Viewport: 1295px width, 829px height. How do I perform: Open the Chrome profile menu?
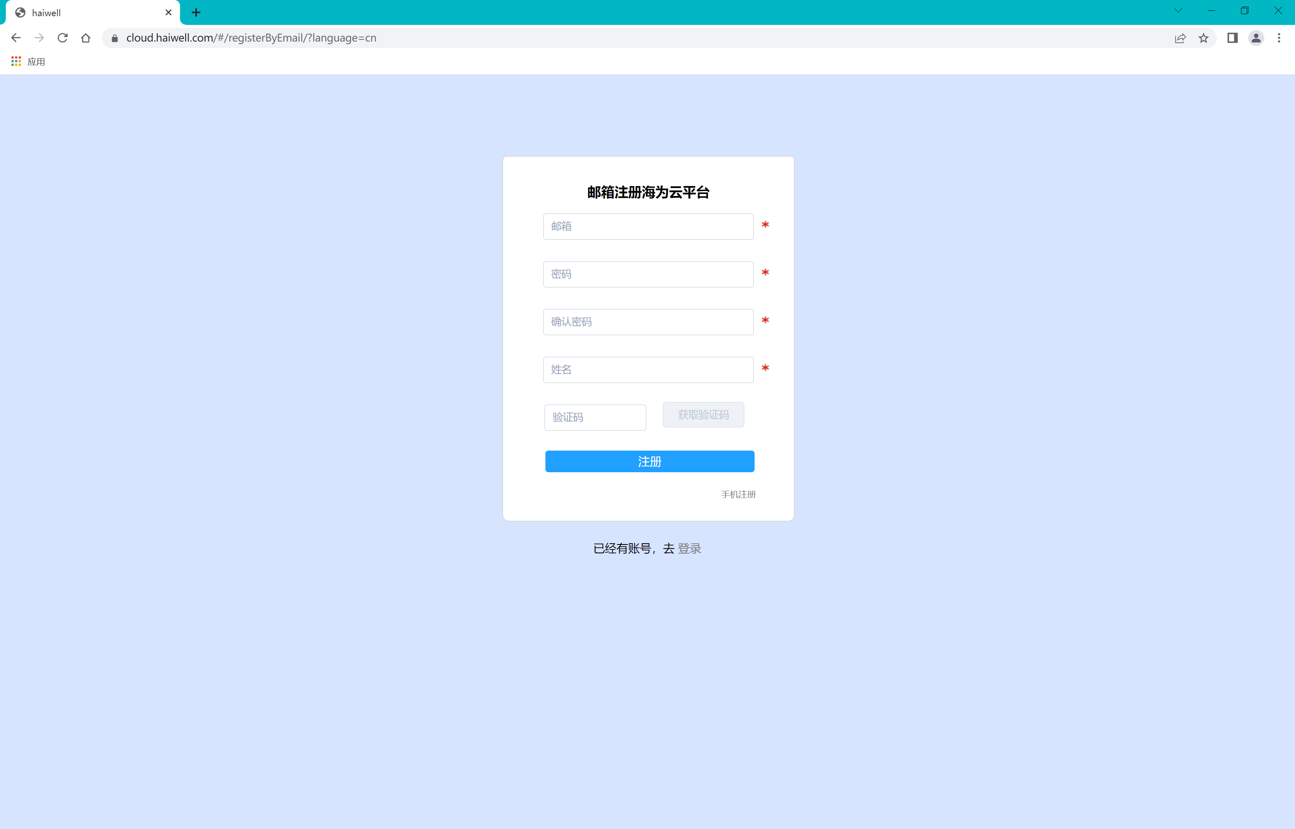(x=1256, y=38)
